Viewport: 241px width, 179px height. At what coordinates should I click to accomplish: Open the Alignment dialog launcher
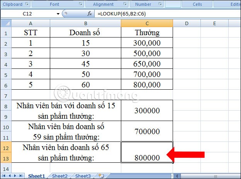(x=125, y=4)
